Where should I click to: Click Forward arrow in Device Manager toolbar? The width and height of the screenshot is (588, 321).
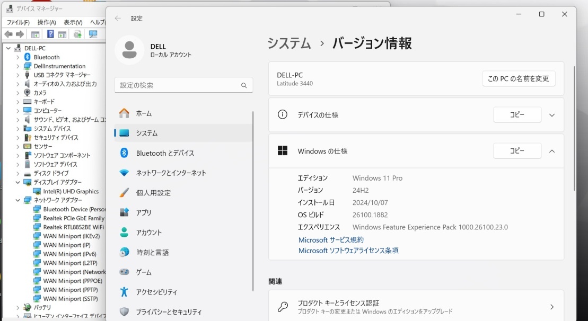click(x=20, y=34)
